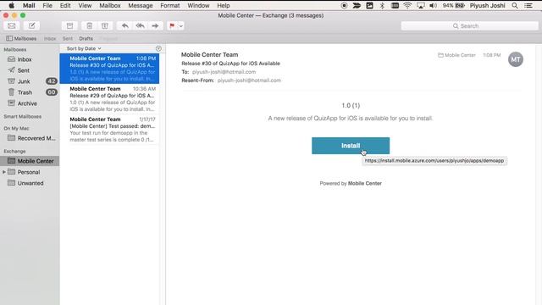Toggle the Mailboxes sidebar button
542x305 pixels.
pos(21,38)
